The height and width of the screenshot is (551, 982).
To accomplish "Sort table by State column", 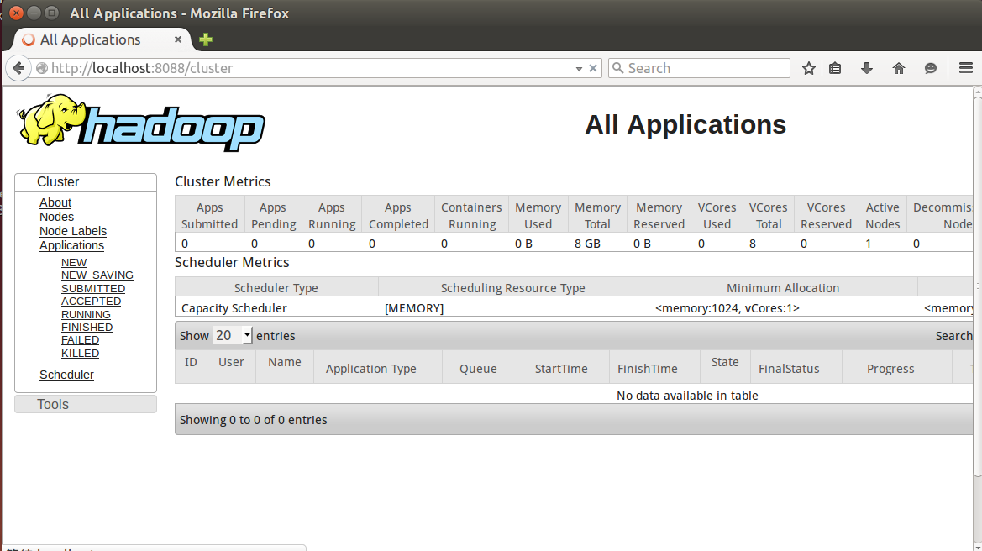I will (725, 366).
